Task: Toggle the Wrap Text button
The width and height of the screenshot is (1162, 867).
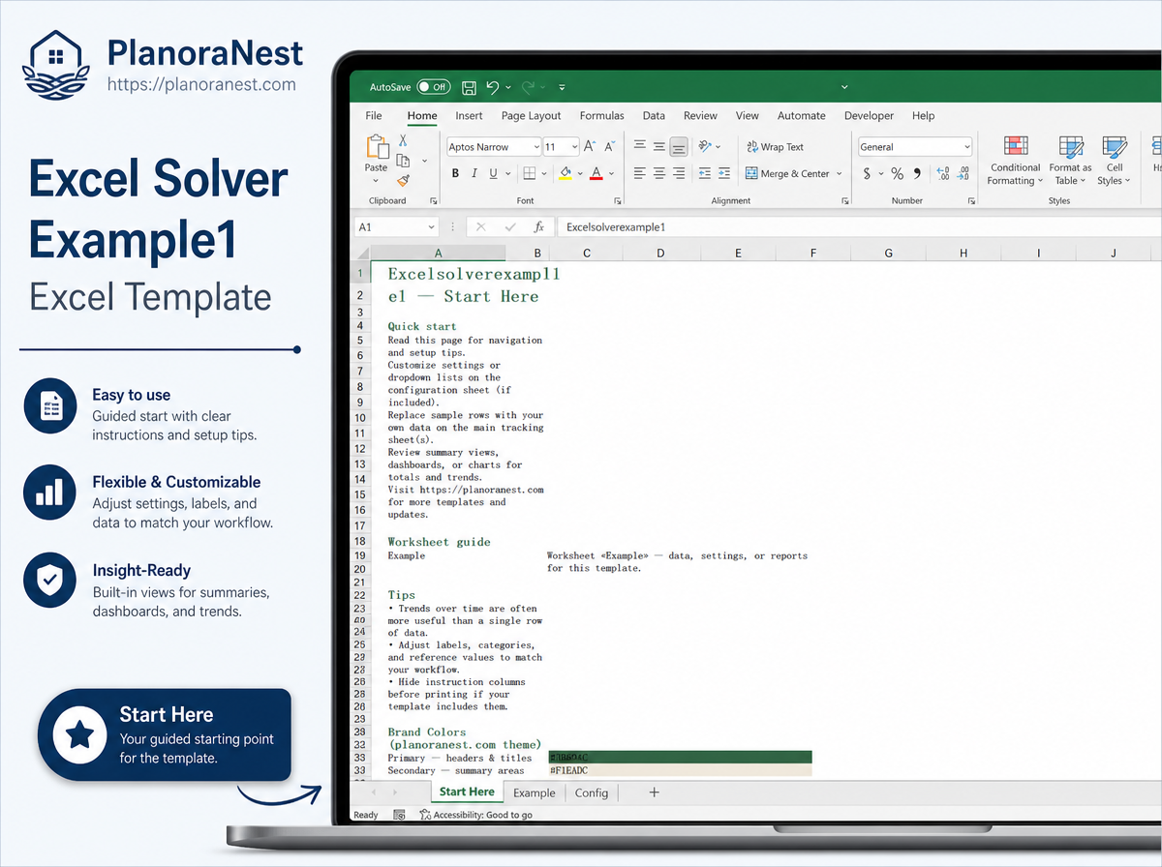Action: pos(776,147)
